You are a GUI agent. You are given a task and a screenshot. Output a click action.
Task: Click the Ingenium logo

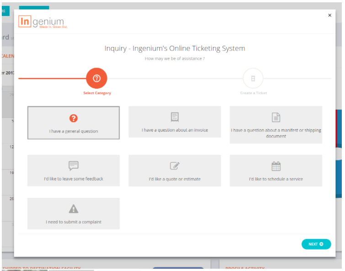click(43, 22)
